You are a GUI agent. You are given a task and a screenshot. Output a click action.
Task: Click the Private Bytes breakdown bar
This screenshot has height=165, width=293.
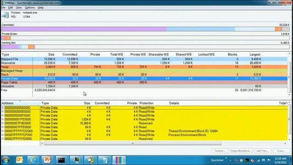pyautogui.click(x=146, y=38)
